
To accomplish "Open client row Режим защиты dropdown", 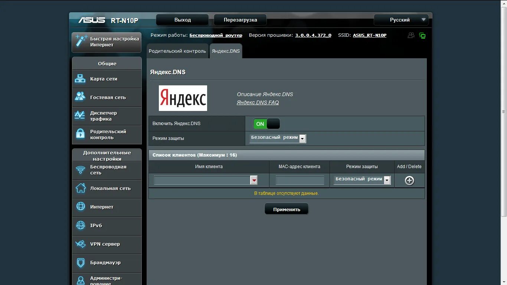I will (x=362, y=180).
